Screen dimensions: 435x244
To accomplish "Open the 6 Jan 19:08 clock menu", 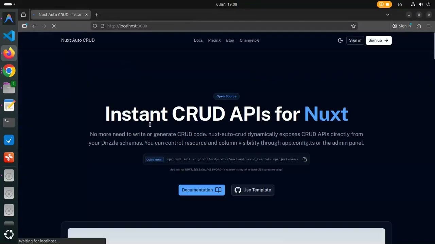I will click(x=226, y=4).
